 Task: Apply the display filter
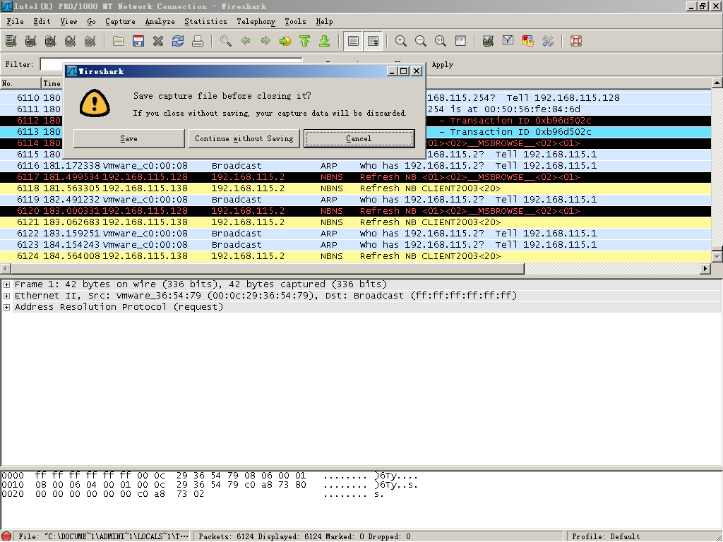[x=443, y=64]
